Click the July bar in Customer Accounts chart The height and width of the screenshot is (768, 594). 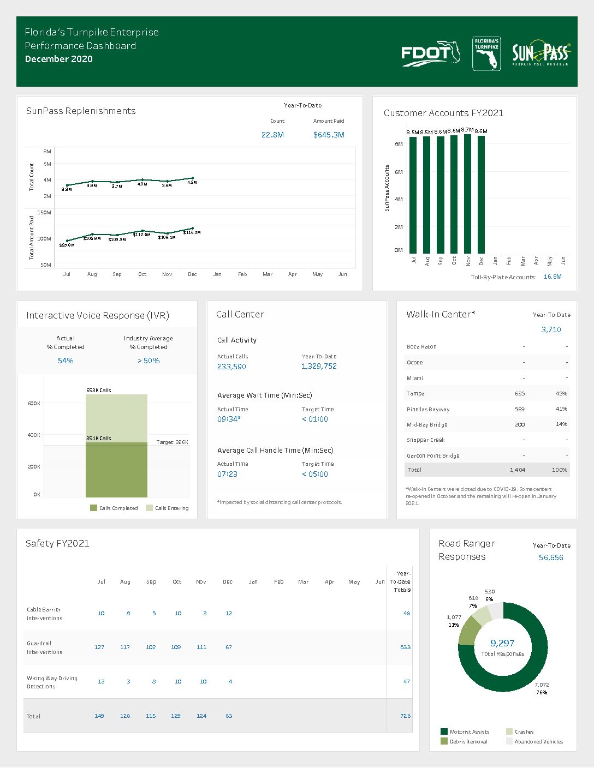click(x=413, y=195)
